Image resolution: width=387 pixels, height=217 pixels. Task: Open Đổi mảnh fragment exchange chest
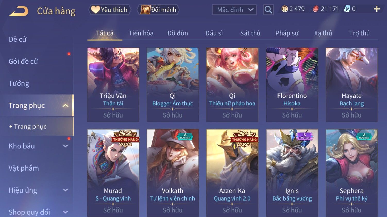158,10
